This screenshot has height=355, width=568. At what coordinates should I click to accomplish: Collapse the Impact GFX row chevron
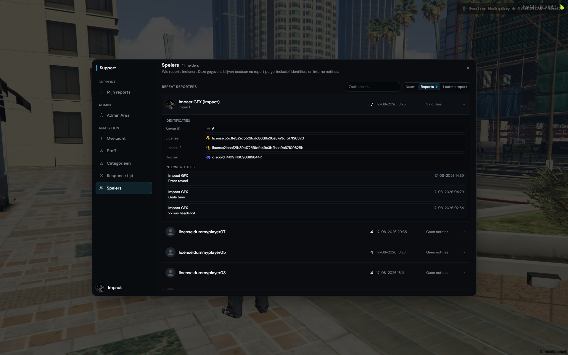[x=464, y=104]
